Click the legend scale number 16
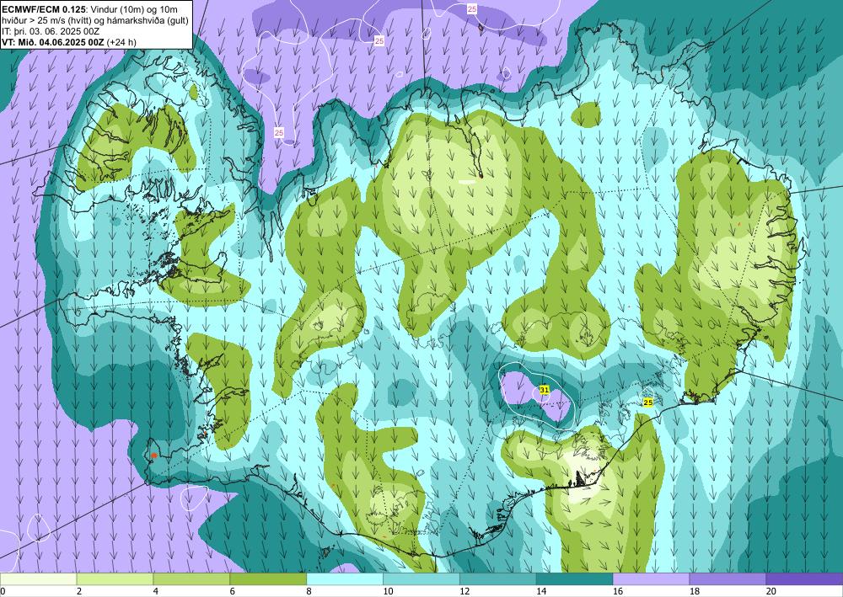The width and height of the screenshot is (843, 597). pos(618,592)
